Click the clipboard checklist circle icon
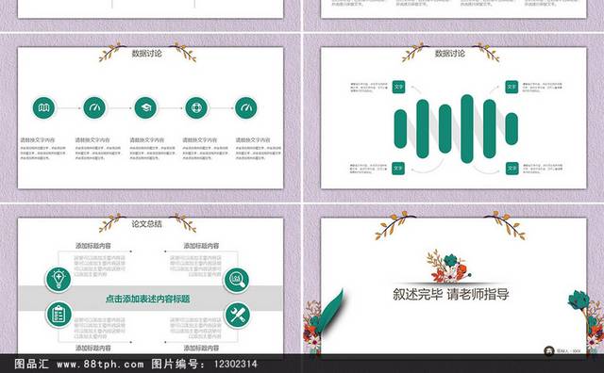604x373 pixels. (59, 315)
